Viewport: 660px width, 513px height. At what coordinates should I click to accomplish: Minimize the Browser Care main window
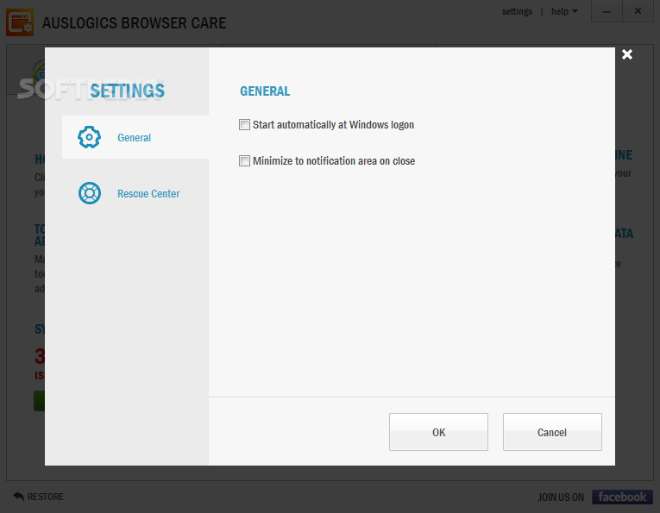tap(607, 11)
